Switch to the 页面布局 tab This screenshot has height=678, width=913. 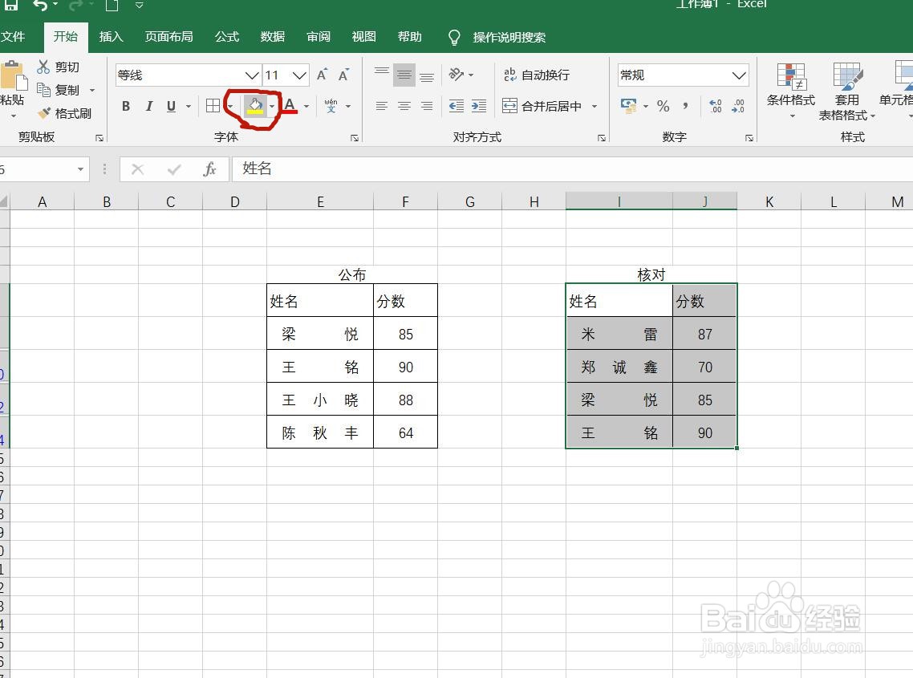(168, 37)
